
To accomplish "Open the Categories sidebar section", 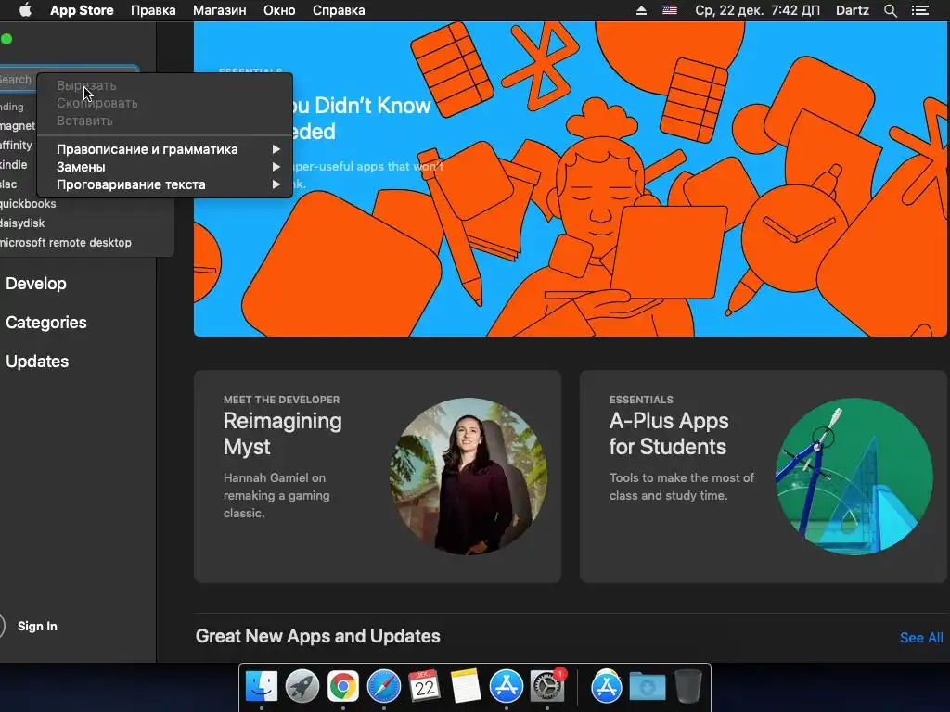I will 46,322.
